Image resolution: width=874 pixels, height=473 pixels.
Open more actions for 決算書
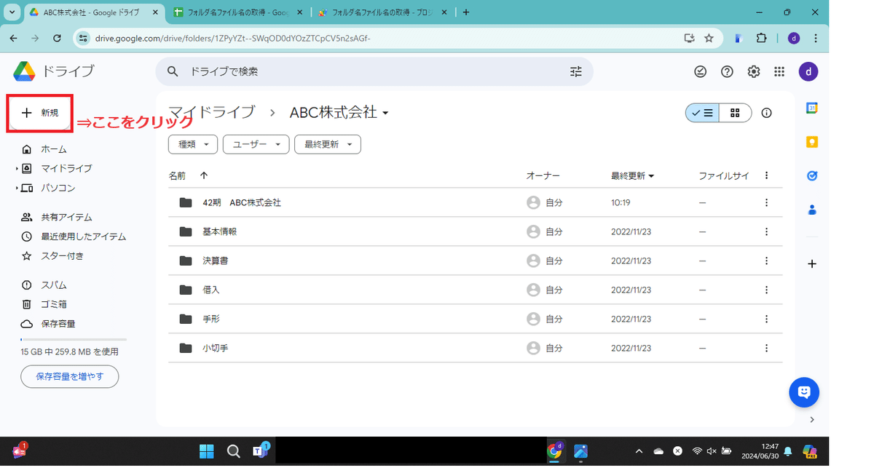pyautogui.click(x=766, y=261)
